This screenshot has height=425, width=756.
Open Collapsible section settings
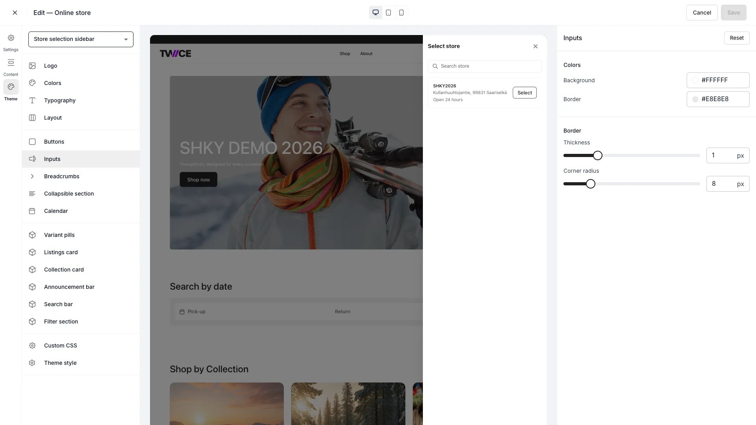click(x=81, y=194)
